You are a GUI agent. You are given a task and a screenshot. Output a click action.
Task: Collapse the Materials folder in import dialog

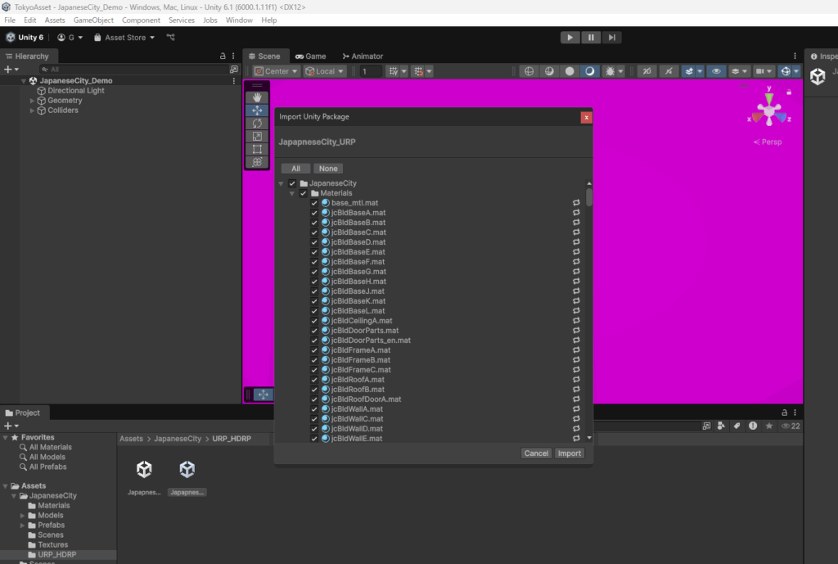[292, 193]
